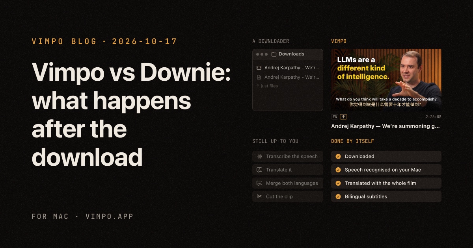The image size is (473, 248).
Task: Click the Transcribe the speech button
Action: 288,156
